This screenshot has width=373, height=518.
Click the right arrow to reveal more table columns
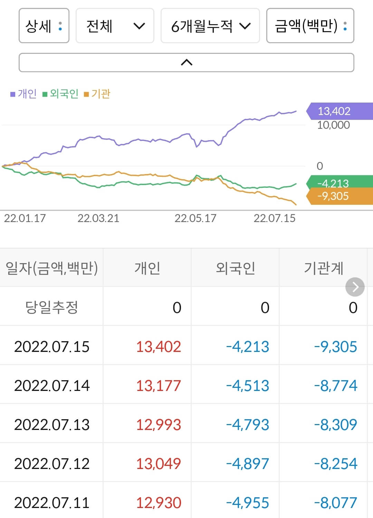(x=355, y=287)
